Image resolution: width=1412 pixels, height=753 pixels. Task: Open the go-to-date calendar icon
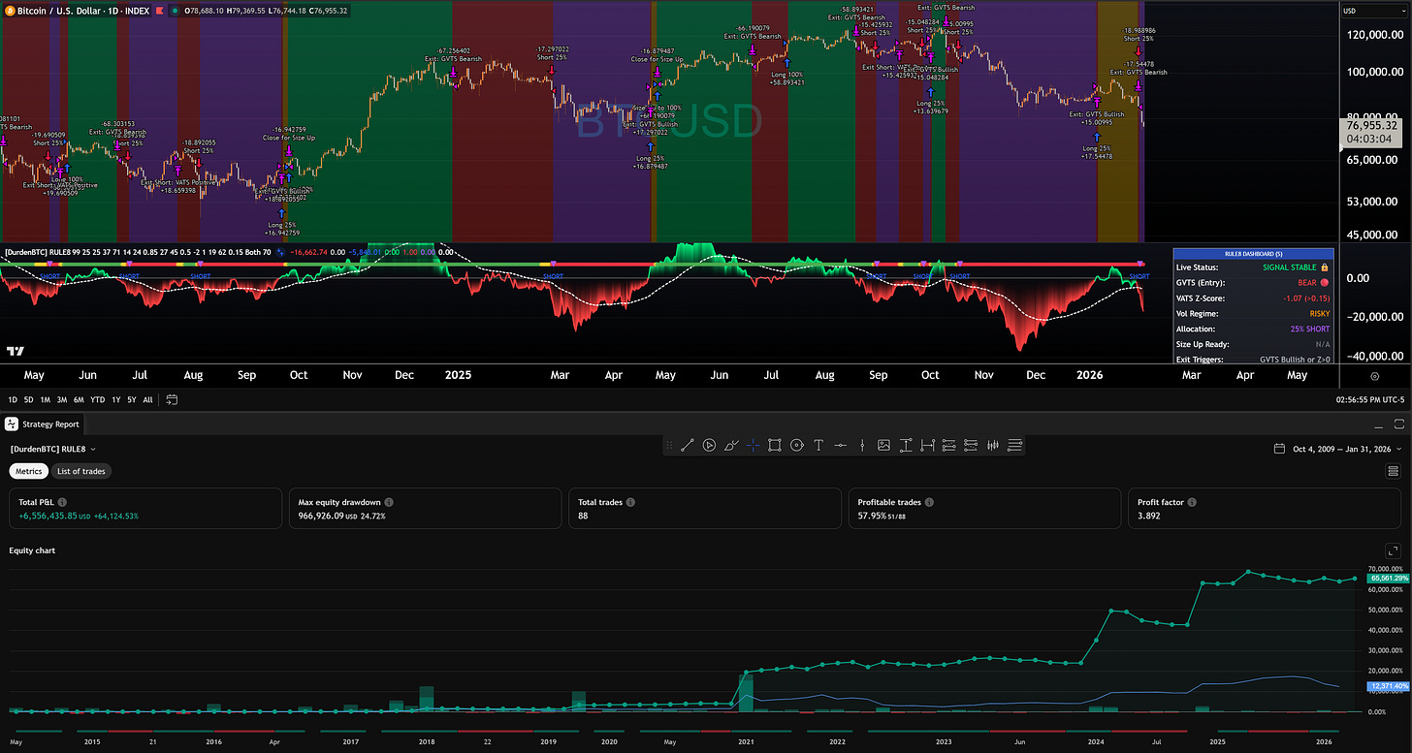[x=172, y=399]
